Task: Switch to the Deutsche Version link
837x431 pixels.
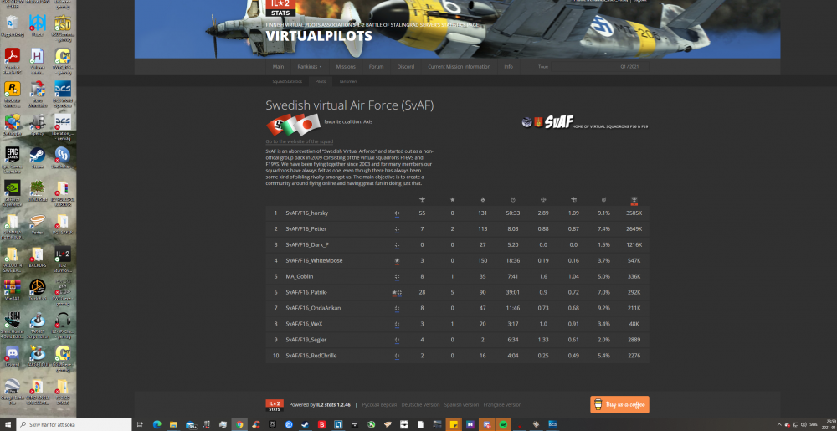Action: click(x=421, y=405)
